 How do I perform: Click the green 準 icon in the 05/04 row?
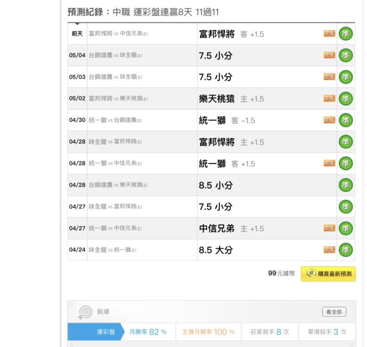point(346,55)
